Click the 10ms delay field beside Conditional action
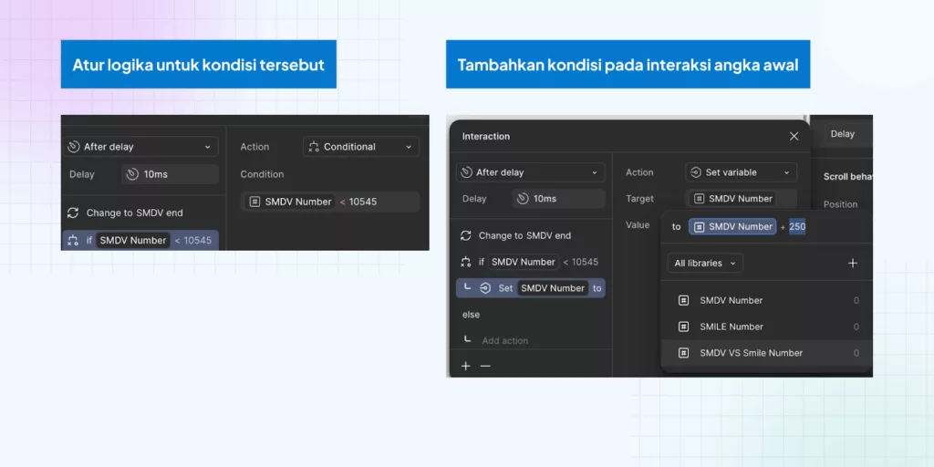The height and width of the screenshot is (467, 934). pos(171,174)
